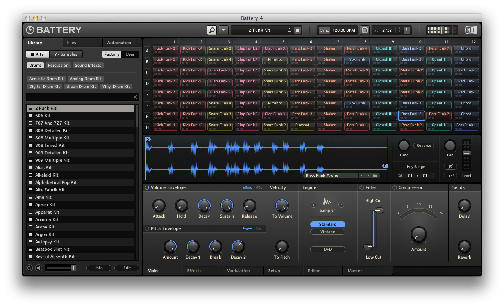Click the MIDI plug icon in Key Range
This screenshot has width=504, height=307.
click(x=400, y=175)
